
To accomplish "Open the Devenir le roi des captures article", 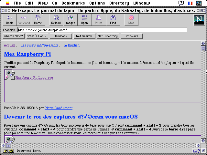I will click(x=71, y=117).
